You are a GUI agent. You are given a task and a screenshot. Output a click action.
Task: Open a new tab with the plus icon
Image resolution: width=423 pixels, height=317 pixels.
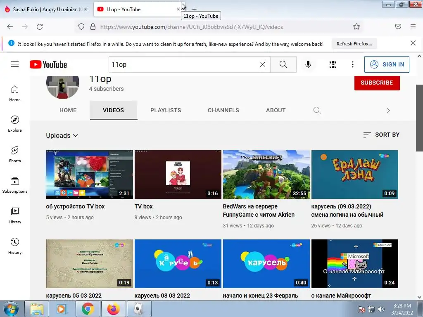click(194, 9)
